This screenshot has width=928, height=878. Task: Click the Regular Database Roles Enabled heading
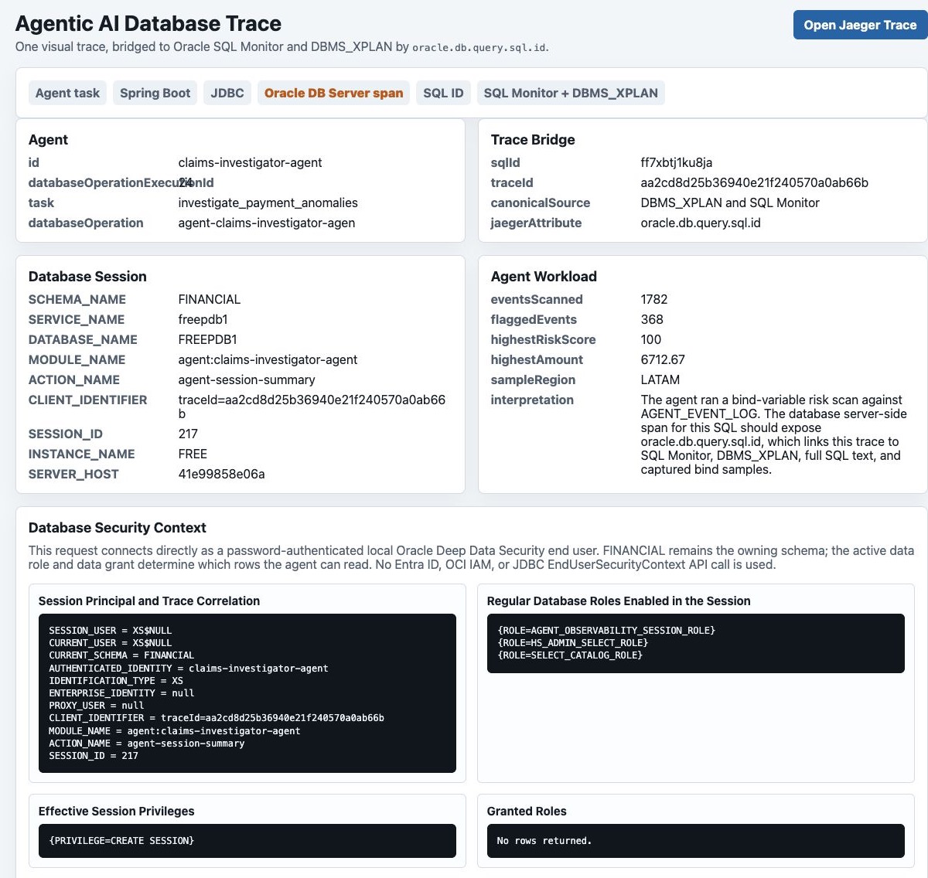[x=619, y=601]
